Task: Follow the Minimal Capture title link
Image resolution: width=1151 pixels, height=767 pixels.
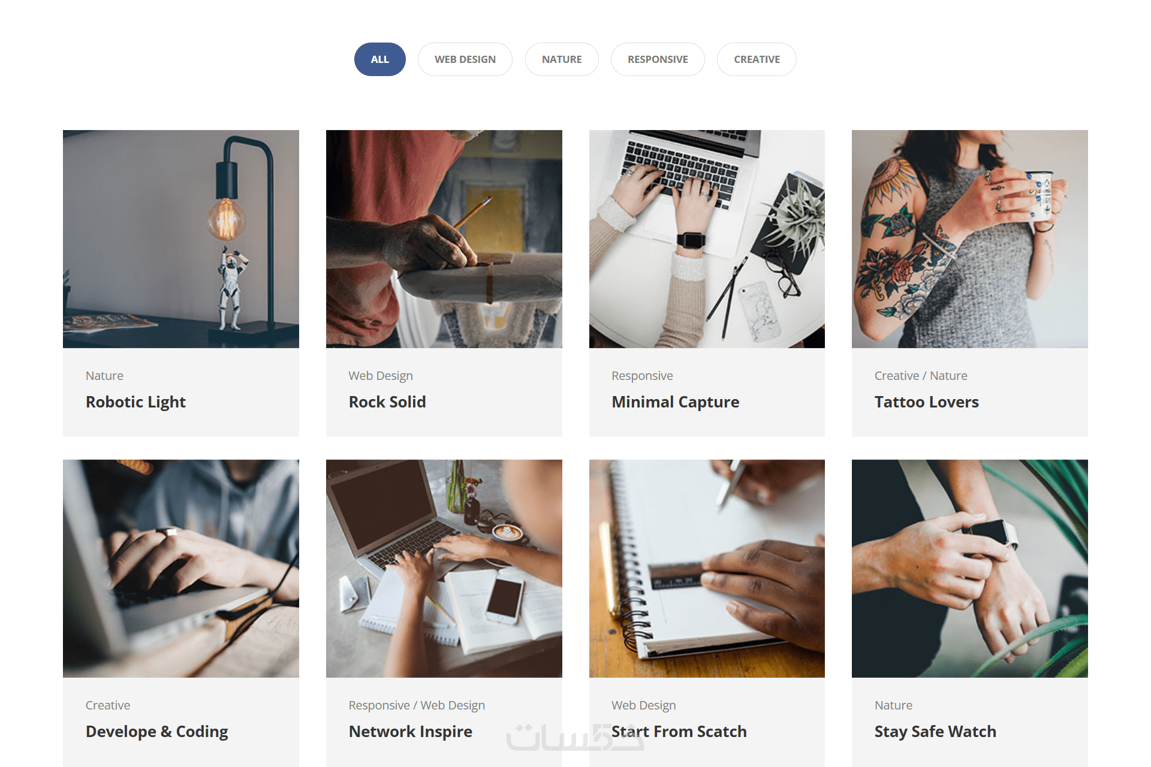Action: tap(676, 402)
